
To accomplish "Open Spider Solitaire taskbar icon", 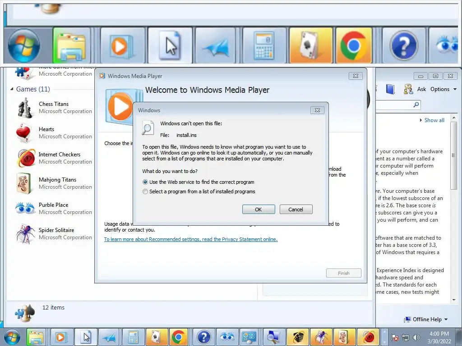I will point(321,337).
